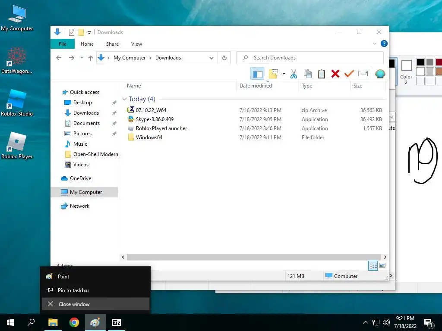Open Pictures in the navigation pane

[82, 134]
